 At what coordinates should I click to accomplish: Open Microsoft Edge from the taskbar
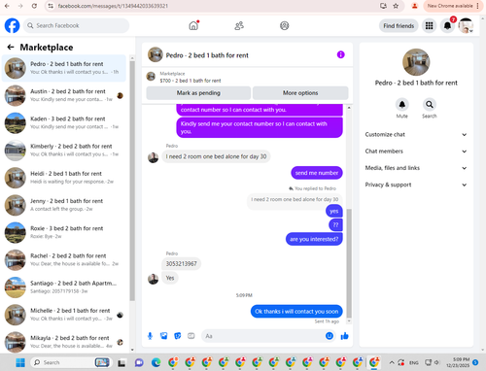click(156, 362)
